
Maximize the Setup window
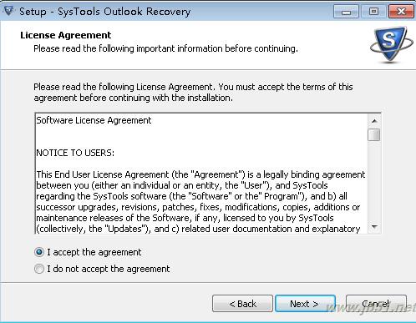point(373,12)
